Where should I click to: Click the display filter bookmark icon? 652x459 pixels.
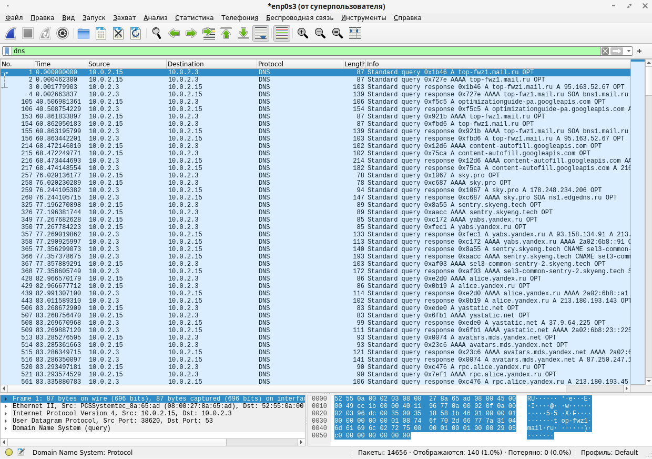click(7, 51)
